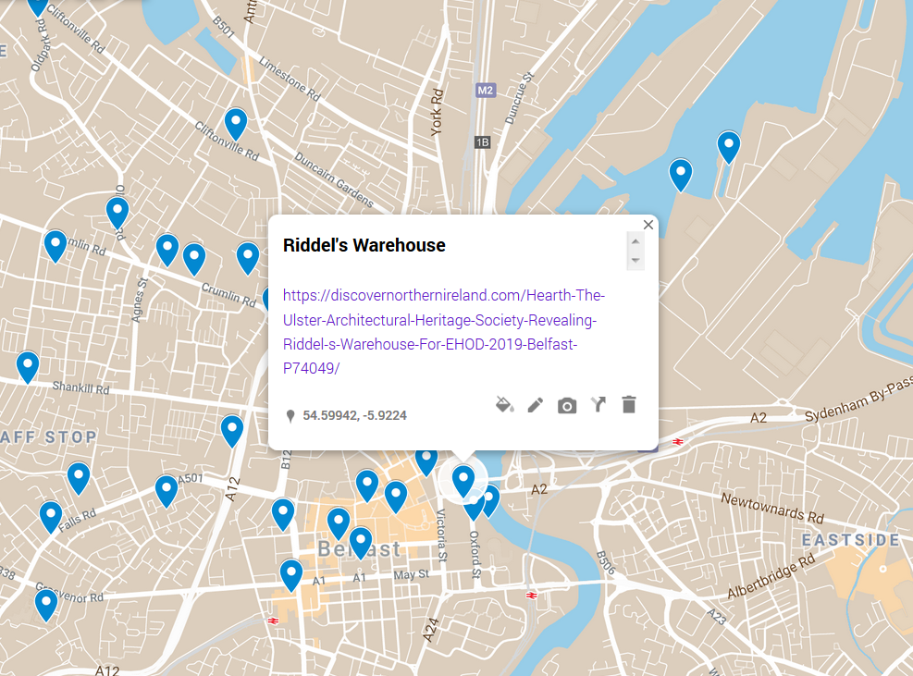Click the coordinates 54.59942, -5.9224
Screen dimensions: 913x676
coord(354,416)
